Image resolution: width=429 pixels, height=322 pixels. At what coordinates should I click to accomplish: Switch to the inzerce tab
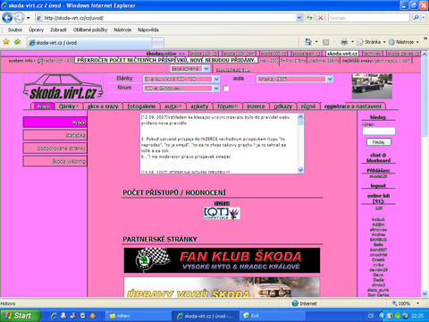tap(256, 106)
